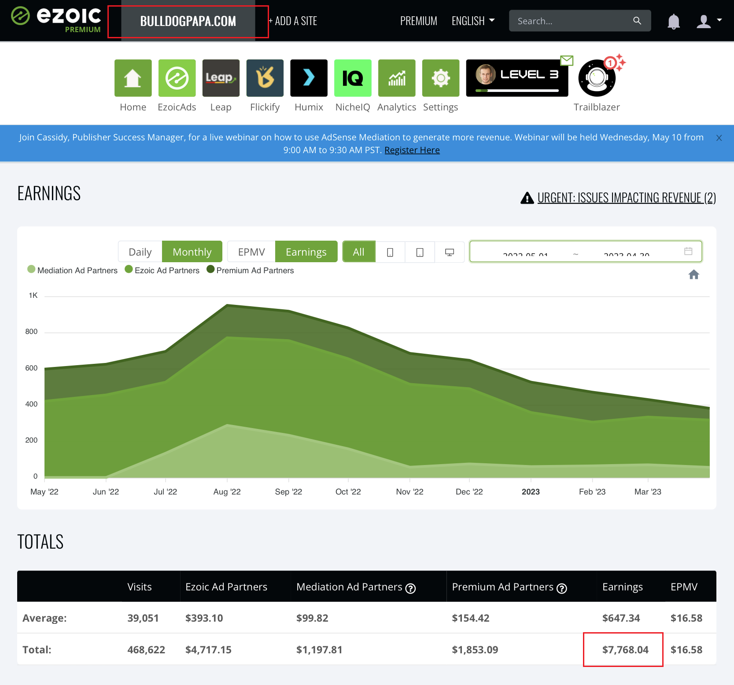Expand the account menu arrow
Screen dimensions: 734x685
(719, 20)
